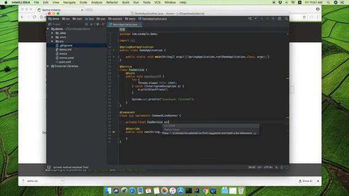349x196 pixels.
Task: Click the tool window toggle icon in status bar
Action: pyautogui.click(x=49, y=167)
